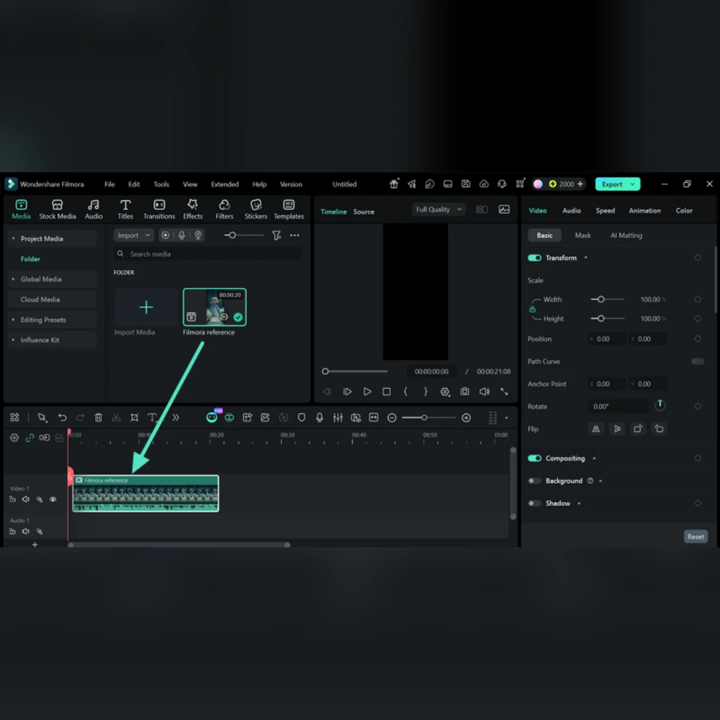Switch to the Source preview tab
This screenshot has height=720, width=720.
point(363,212)
